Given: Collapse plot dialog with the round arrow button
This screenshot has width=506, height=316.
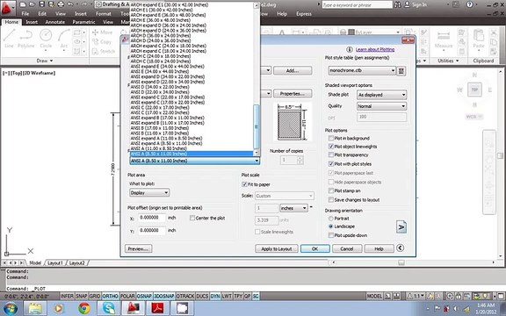Looking at the screenshot, I should [x=400, y=248].
